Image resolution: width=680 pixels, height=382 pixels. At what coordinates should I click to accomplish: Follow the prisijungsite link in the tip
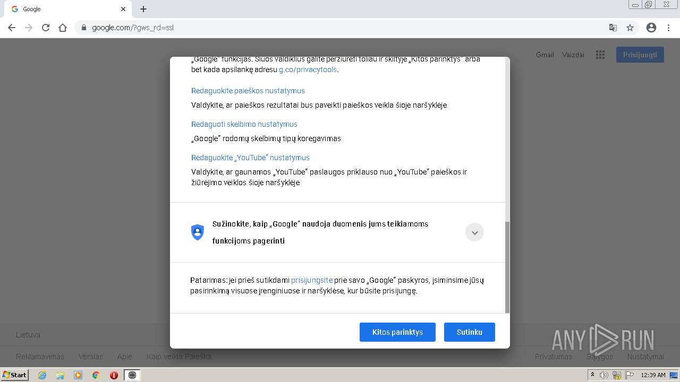point(312,280)
